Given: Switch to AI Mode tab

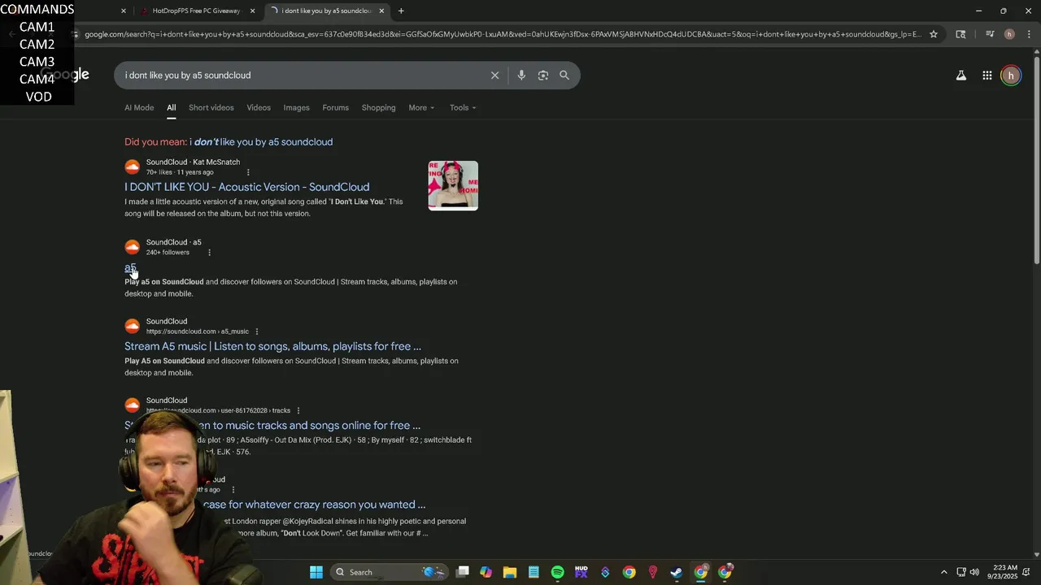Looking at the screenshot, I should pyautogui.click(x=139, y=107).
